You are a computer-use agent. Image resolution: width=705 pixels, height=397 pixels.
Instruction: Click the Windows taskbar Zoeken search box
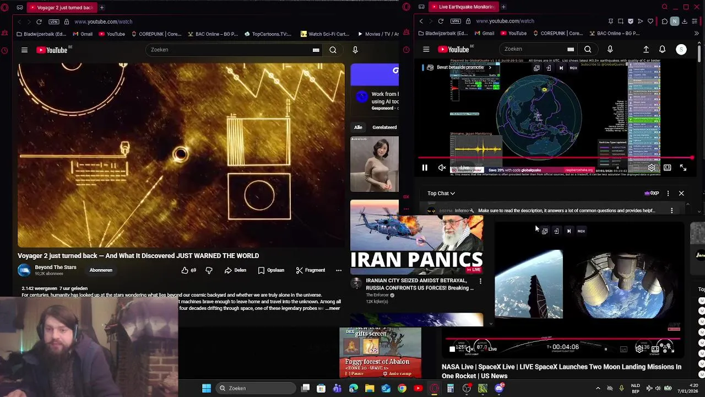coord(256,388)
